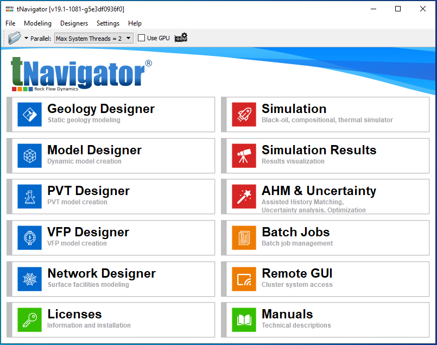Screen dimensions: 437x345
Task: Click 'Assisted History Matching,' text
Action: pos(303,202)
